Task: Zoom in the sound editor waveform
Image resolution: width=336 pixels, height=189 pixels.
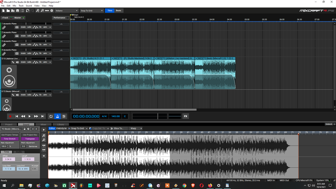Action: point(44,135)
